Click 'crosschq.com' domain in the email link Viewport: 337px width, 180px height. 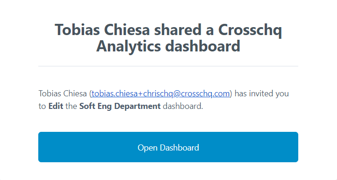pos(205,94)
